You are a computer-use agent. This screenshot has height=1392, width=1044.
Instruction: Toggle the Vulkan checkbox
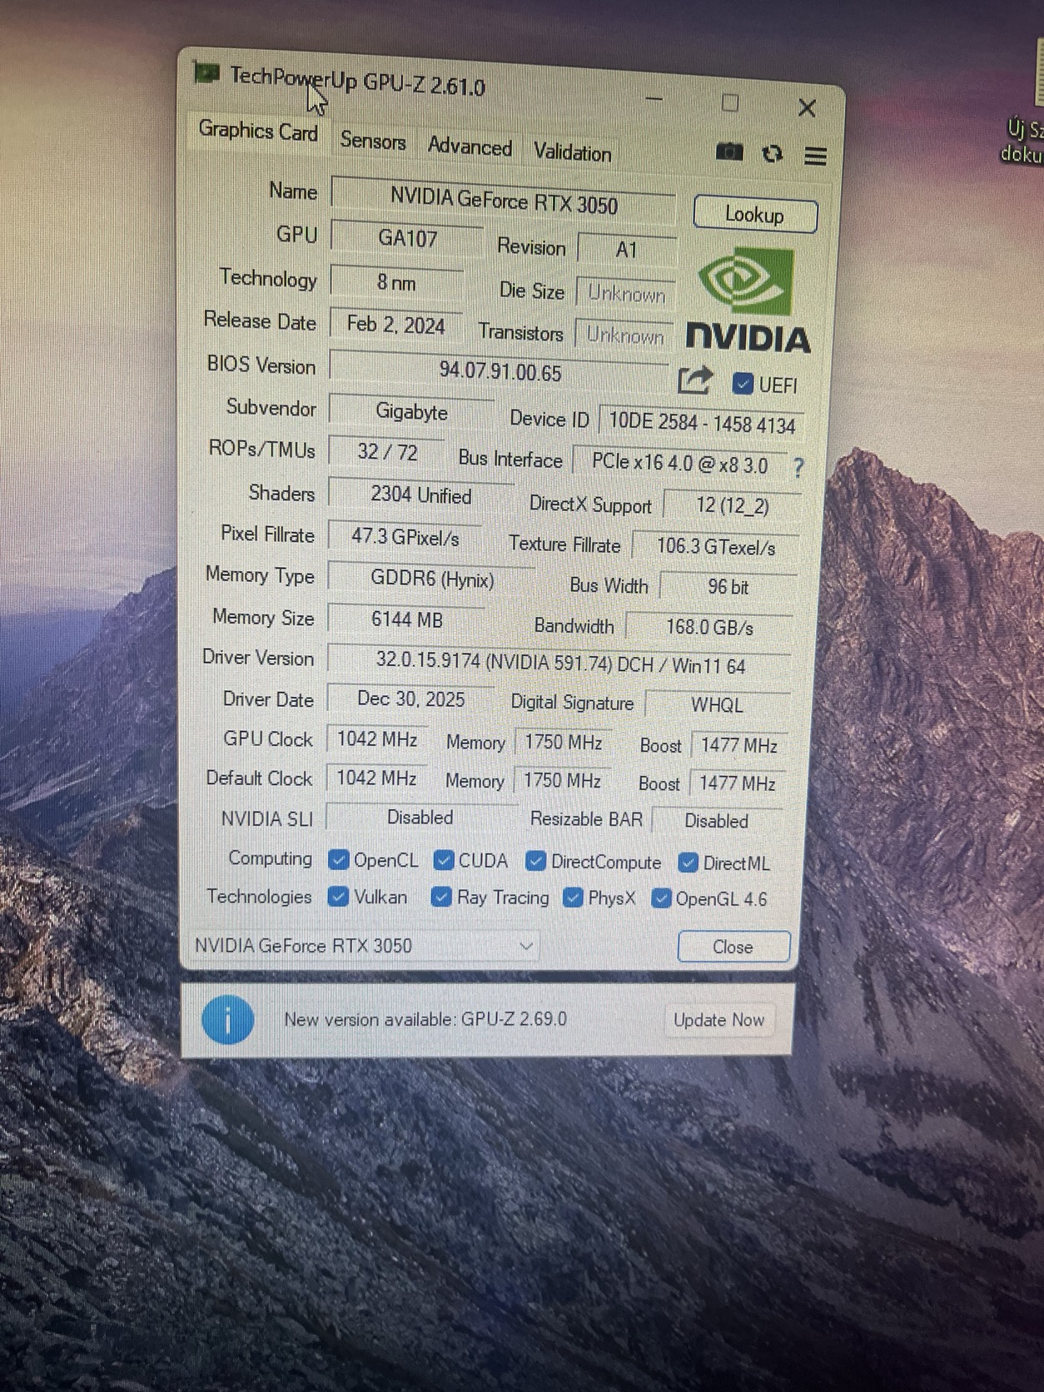pyautogui.click(x=338, y=897)
